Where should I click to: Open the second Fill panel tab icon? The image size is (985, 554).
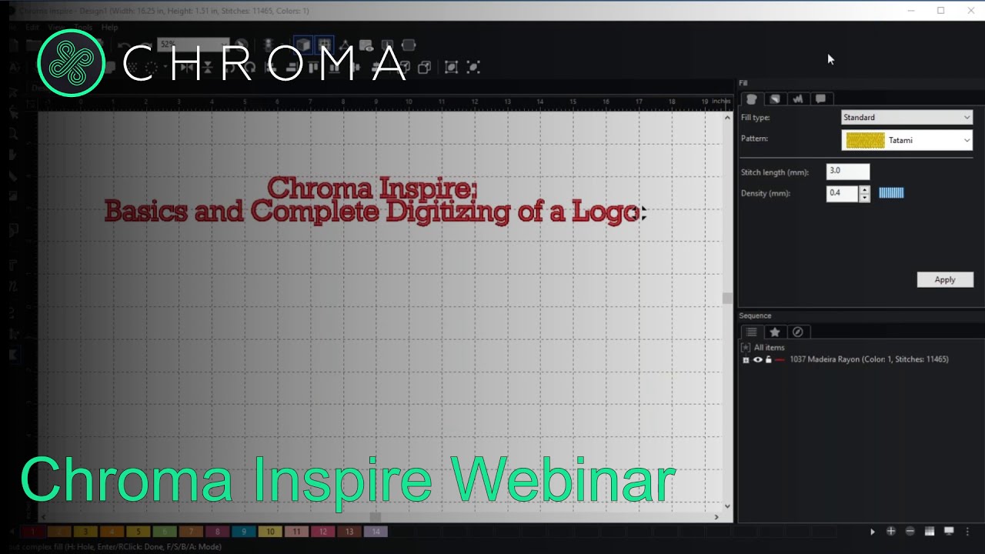[x=775, y=98]
